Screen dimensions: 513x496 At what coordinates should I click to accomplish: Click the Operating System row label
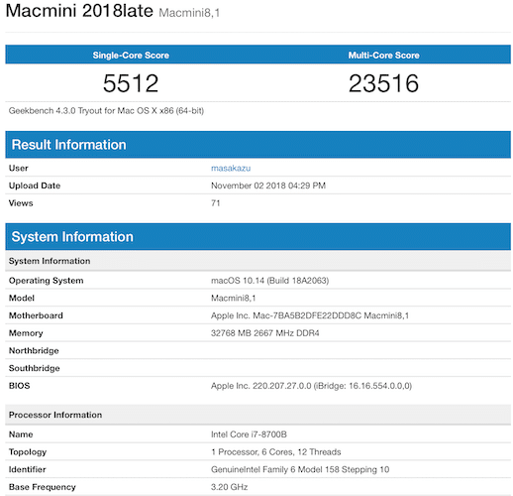point(47,281)
